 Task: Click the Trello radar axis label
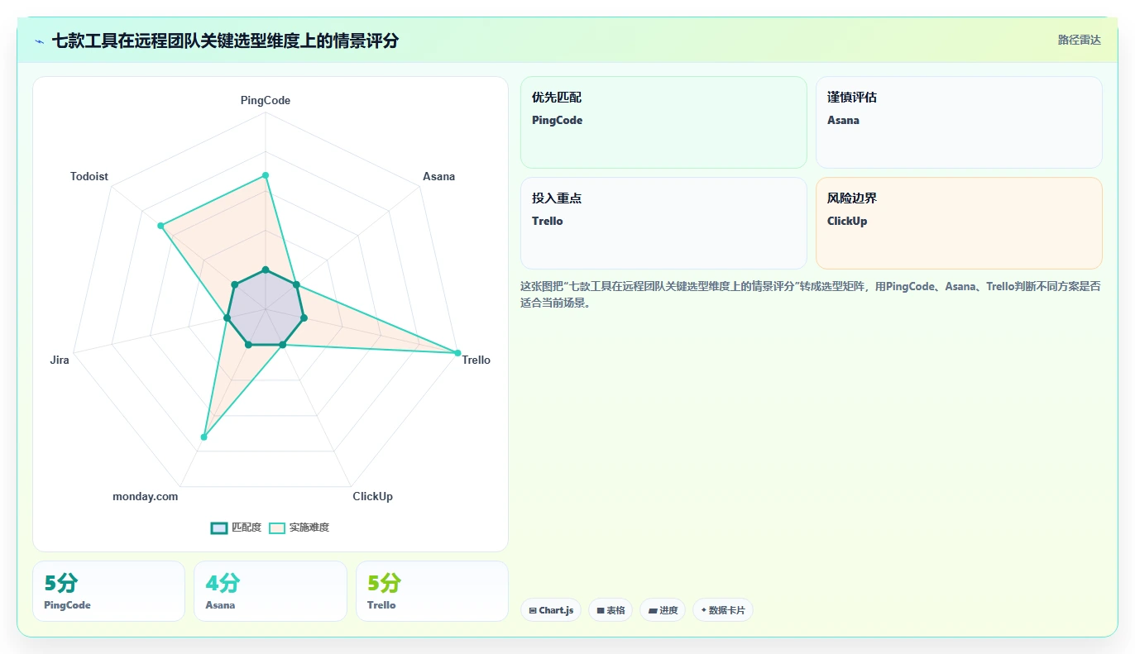tap(476, 360)
